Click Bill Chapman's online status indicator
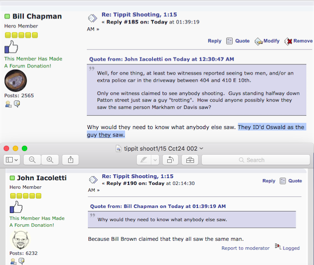The width and height of the screenshot is (314, 265). (x=7, y=16)
